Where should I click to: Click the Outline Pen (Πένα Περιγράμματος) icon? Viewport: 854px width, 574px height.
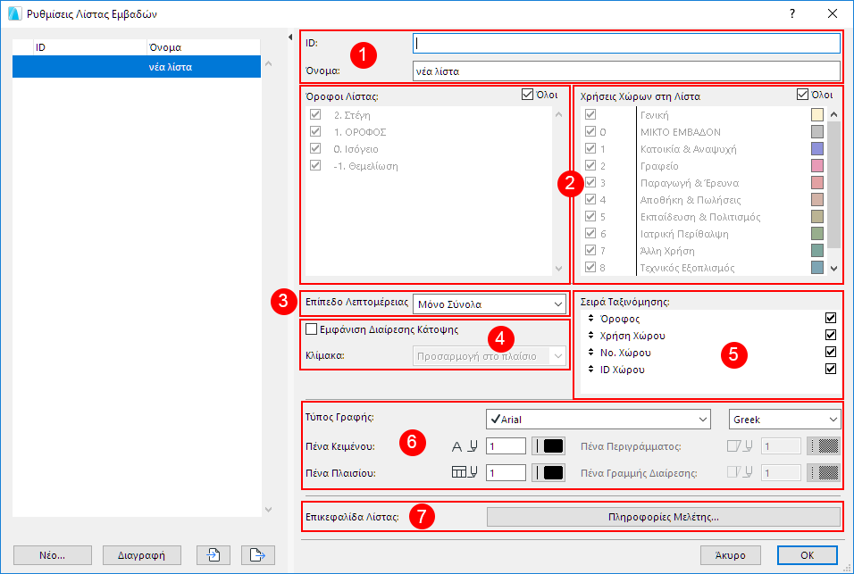(x=741, y=446)
